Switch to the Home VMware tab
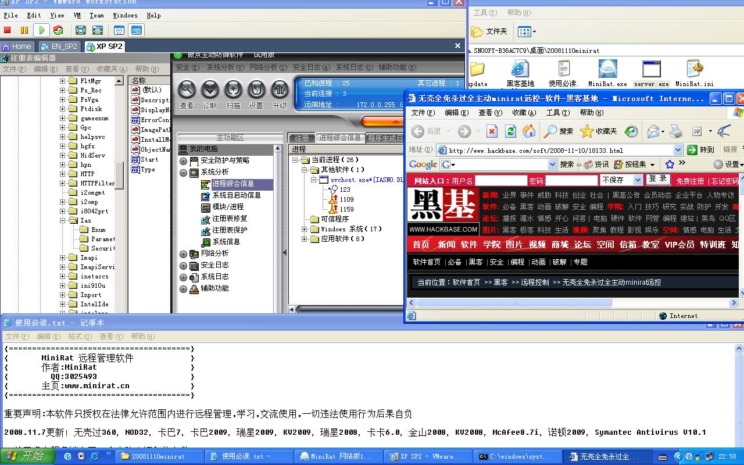 tap(17, 46)
